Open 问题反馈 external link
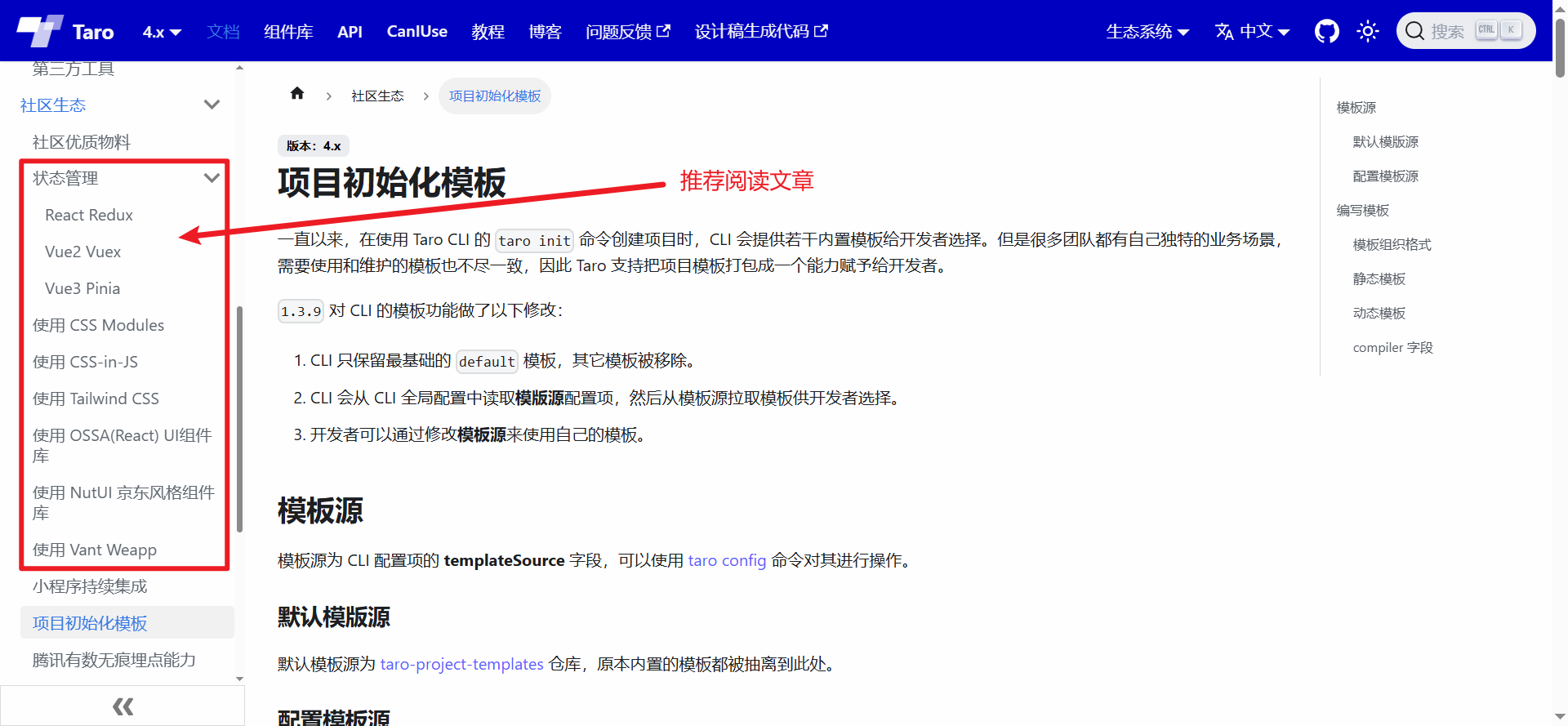Image resolution: width=1568 pixels, height=726 pixels. coord(627,31)
